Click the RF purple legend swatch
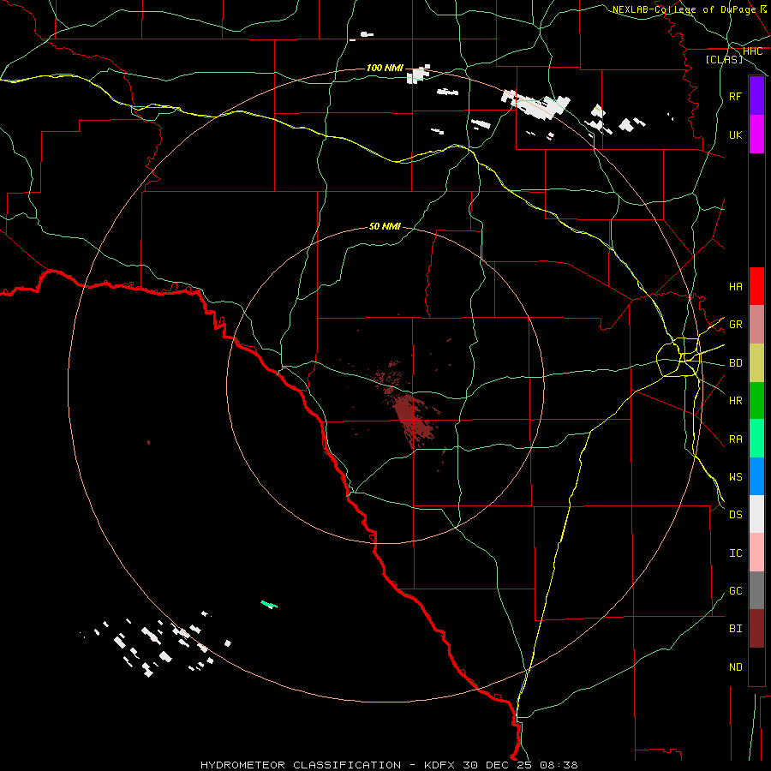Viewport: 771px width, 771px height. point(756,96)
